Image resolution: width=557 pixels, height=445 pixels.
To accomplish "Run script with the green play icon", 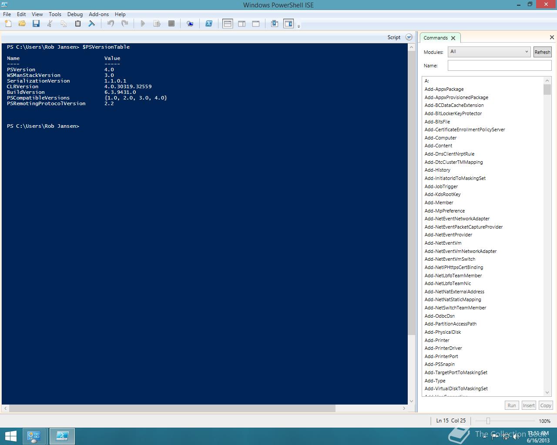I will pyautogui.click(x=143, y=23).
